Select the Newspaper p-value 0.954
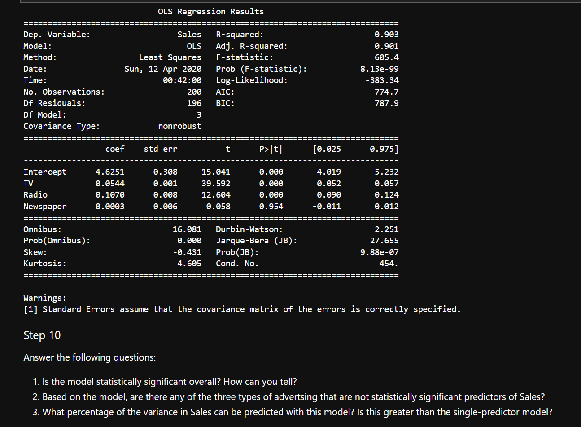 point(271,206)
